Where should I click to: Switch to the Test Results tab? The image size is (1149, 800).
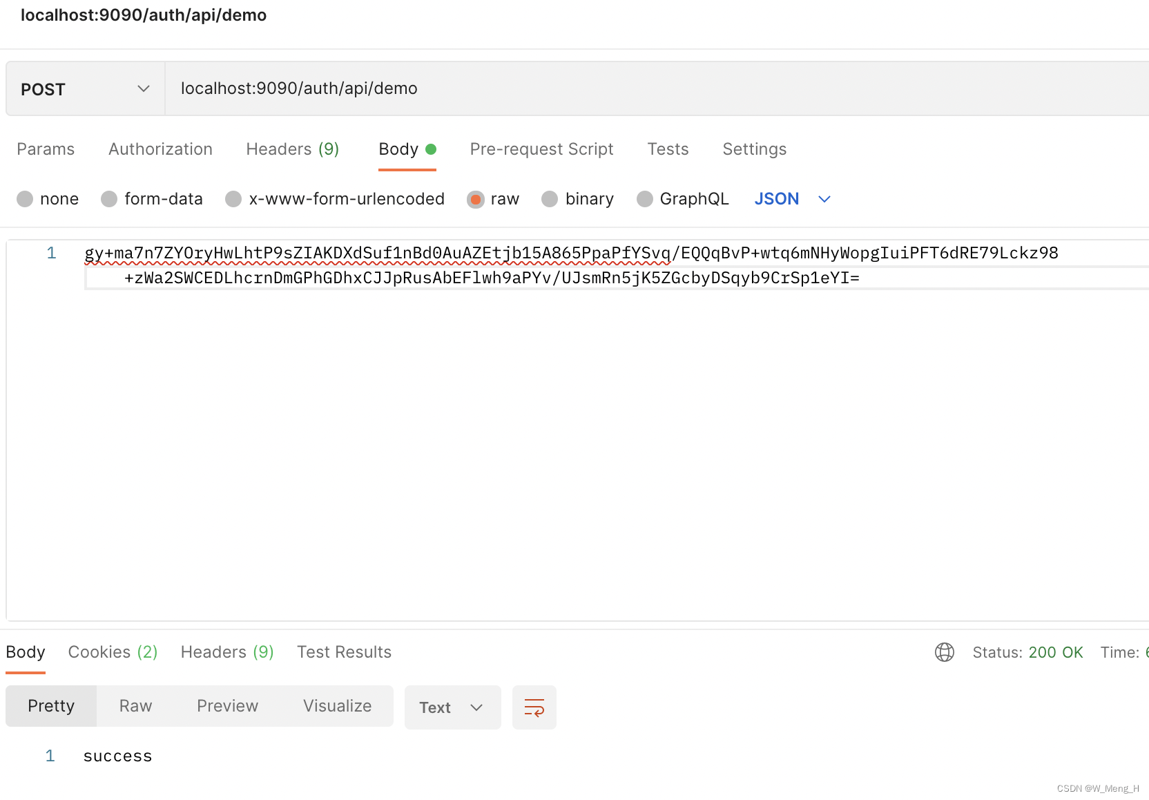[344, 652]
